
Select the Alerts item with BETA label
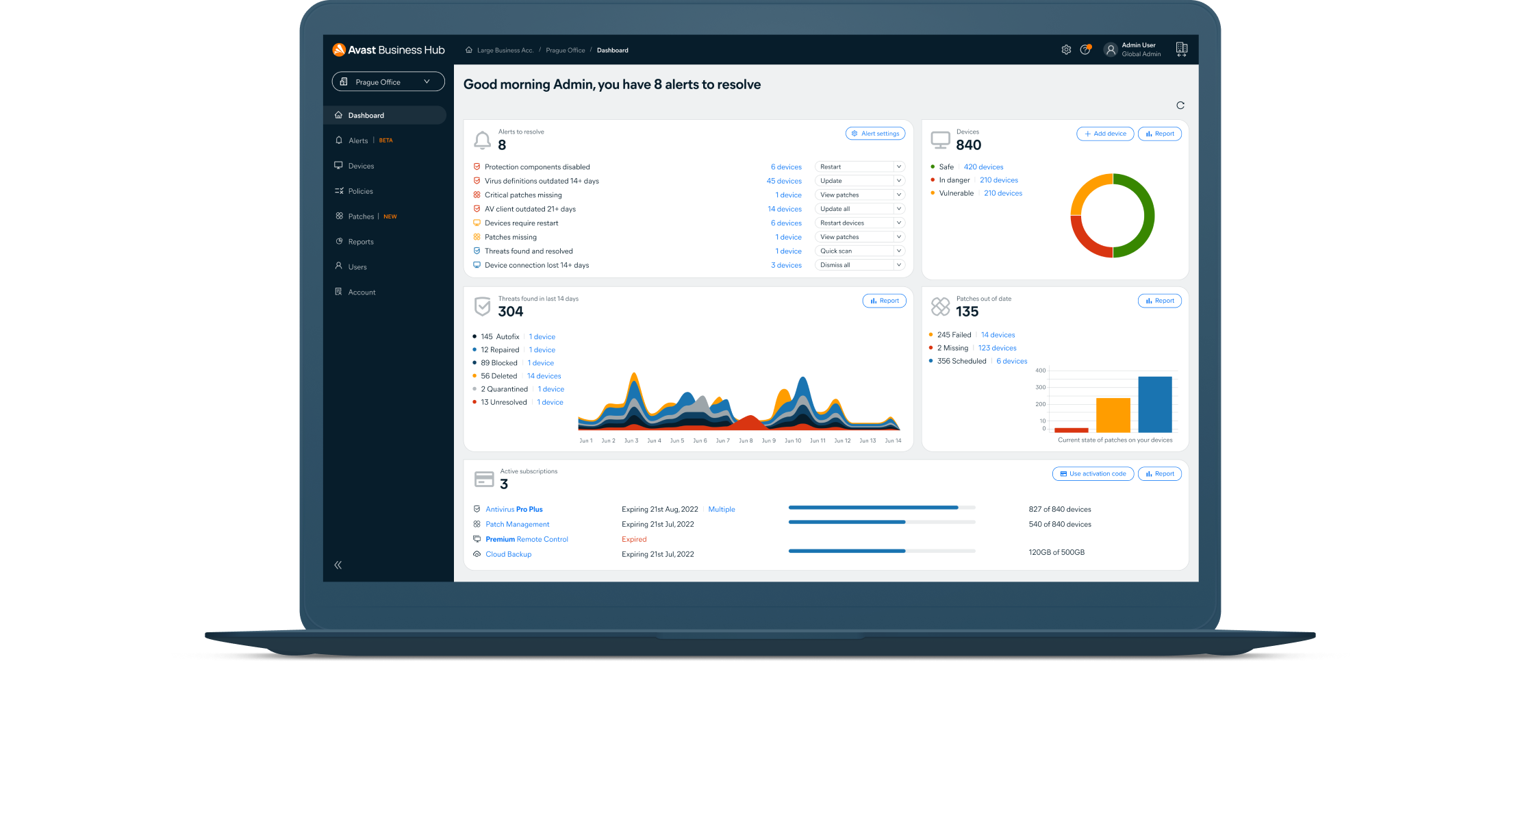pyautogui.click(x=358, y=140)
